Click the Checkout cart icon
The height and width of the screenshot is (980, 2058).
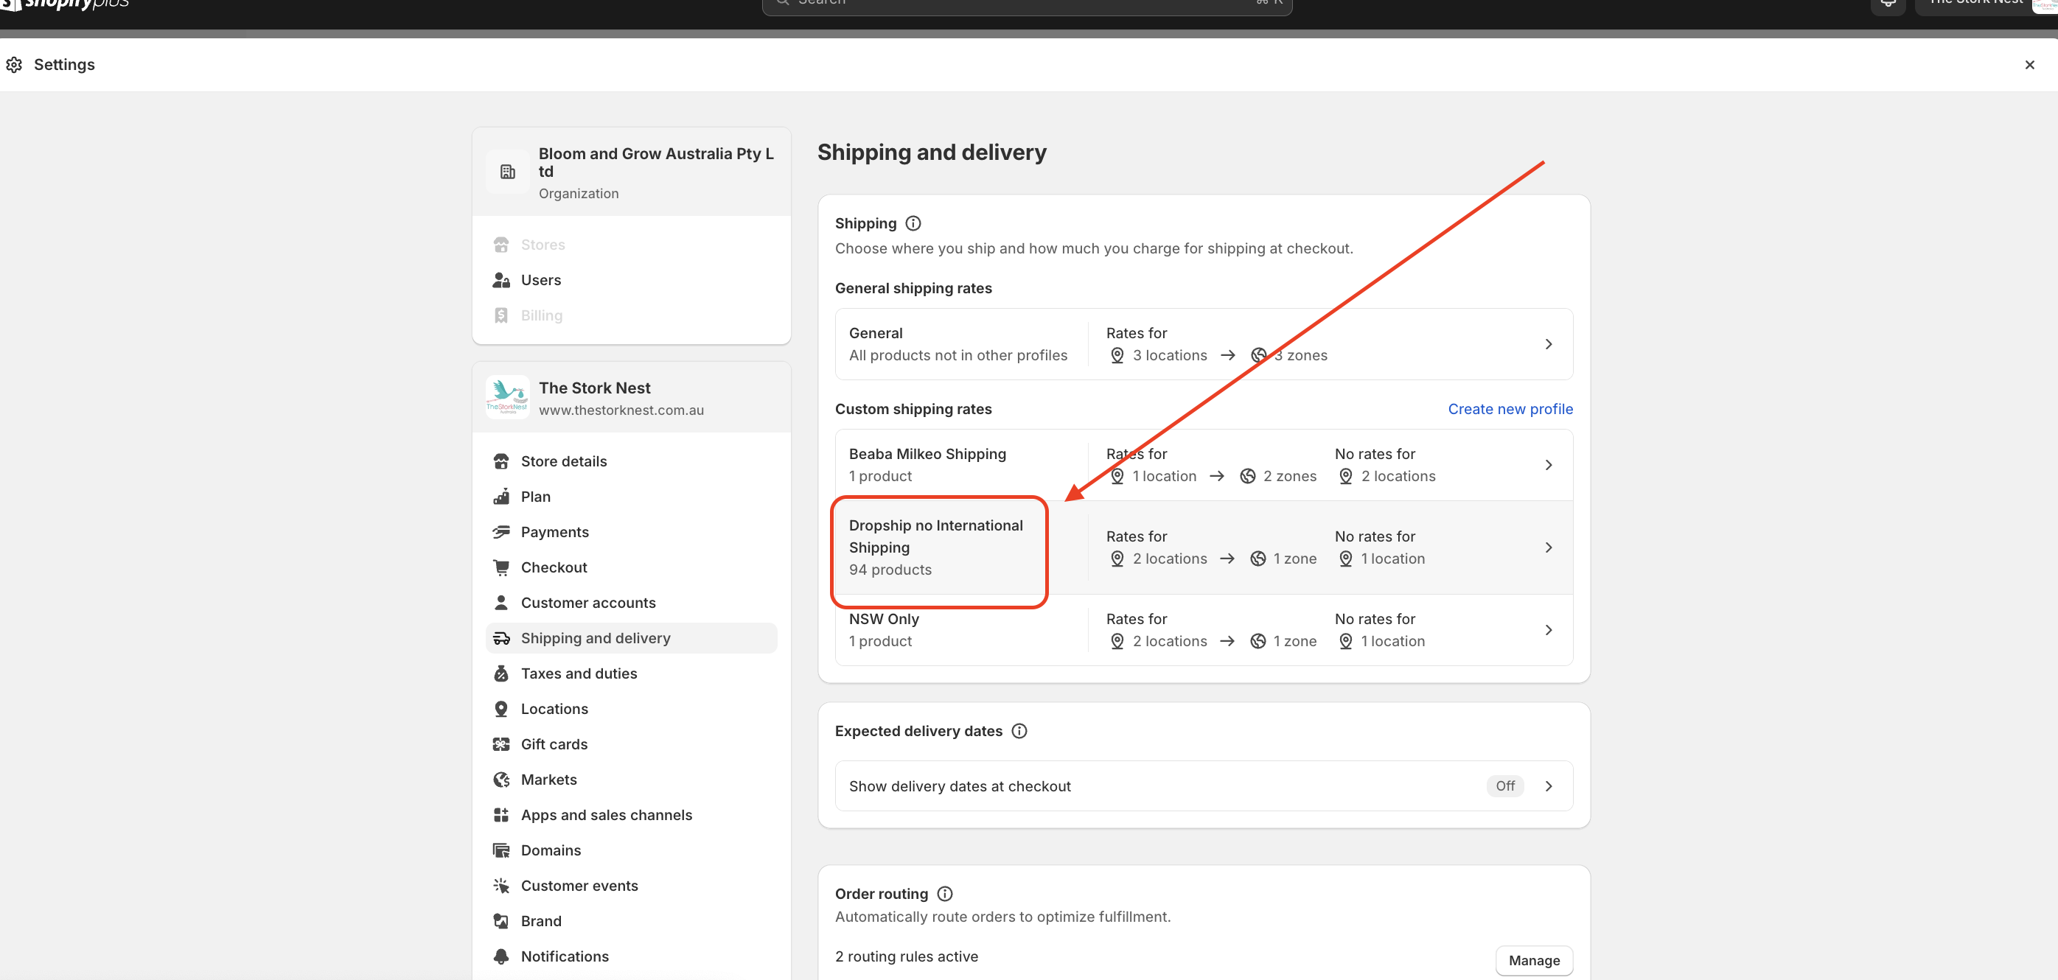501,568
